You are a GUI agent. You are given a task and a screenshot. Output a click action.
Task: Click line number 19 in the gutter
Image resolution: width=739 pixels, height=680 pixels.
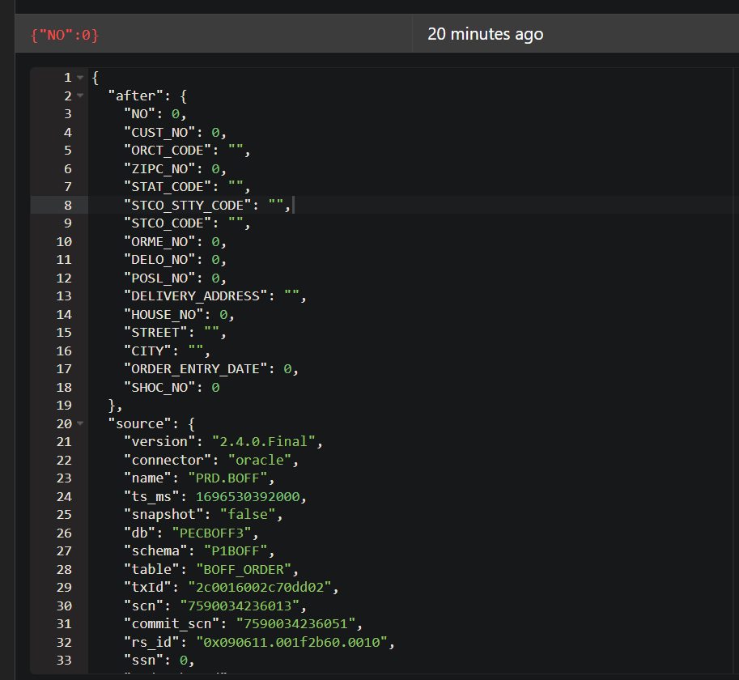point(65,406)
